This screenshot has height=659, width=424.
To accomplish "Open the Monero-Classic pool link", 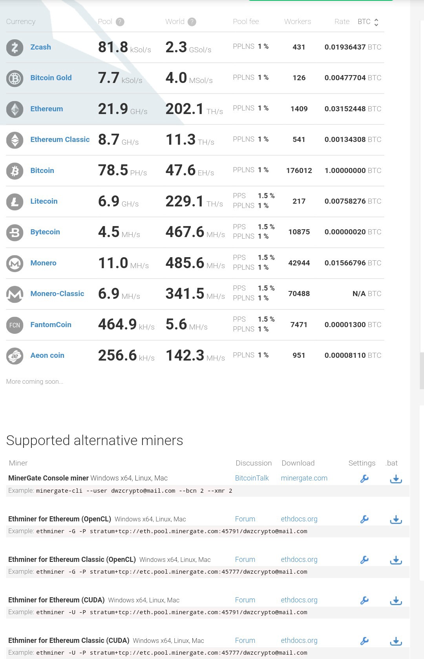I will (x=57, y=294).
